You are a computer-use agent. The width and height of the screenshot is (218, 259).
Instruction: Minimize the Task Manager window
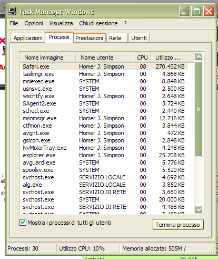[x=184, y=12]
